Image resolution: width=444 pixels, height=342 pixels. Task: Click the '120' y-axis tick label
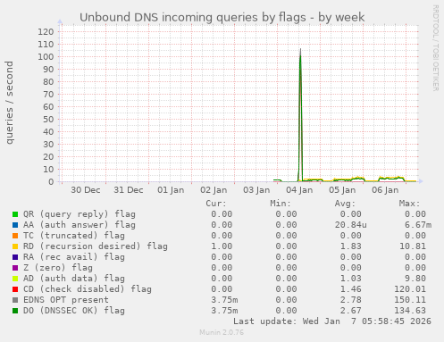[46, 32]
